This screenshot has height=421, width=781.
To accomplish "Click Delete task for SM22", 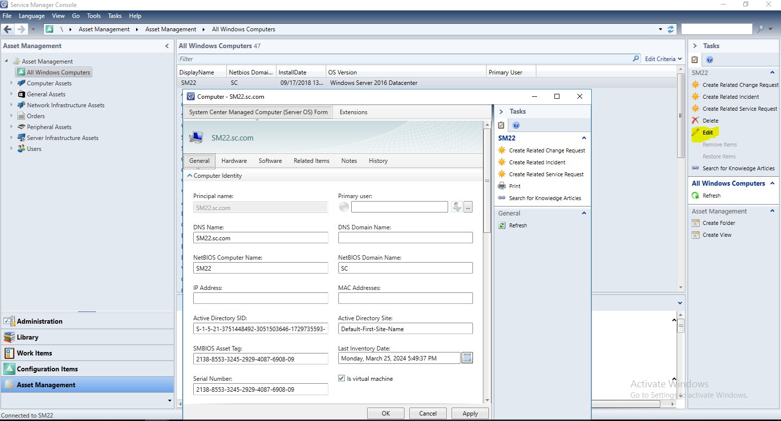I will pyautogui.click(x=710, y=121).
